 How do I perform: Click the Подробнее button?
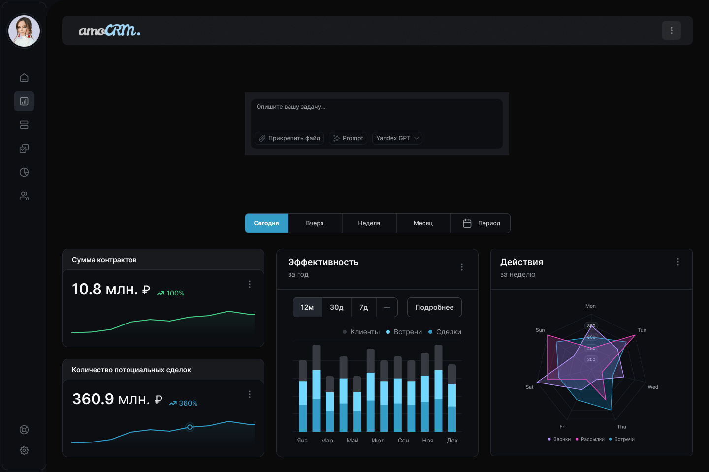pos(434,307)
